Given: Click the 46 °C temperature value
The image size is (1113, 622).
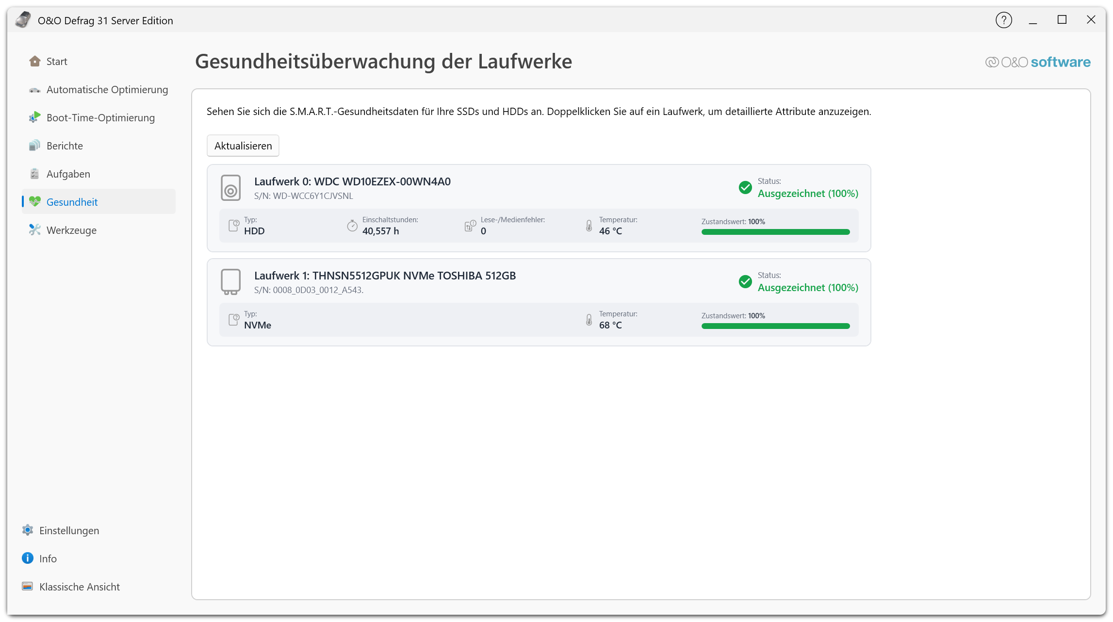Looking at the screenshot, I should (610, 231).
